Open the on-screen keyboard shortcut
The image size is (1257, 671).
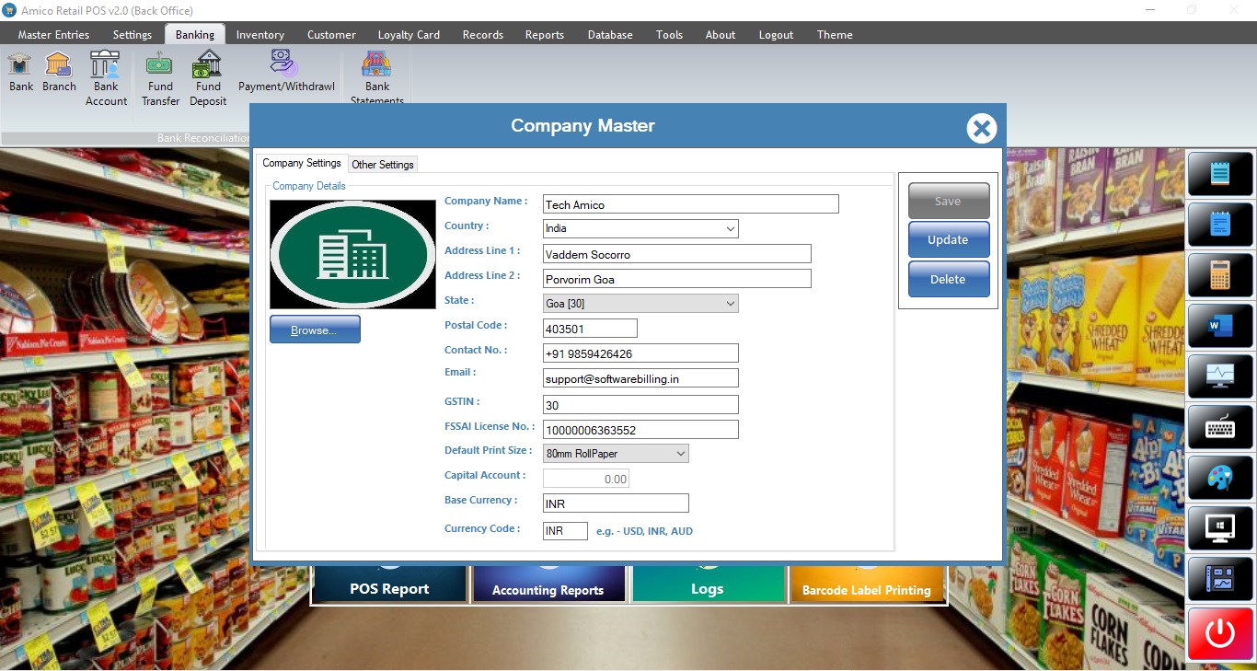(x=1220, y=427)
